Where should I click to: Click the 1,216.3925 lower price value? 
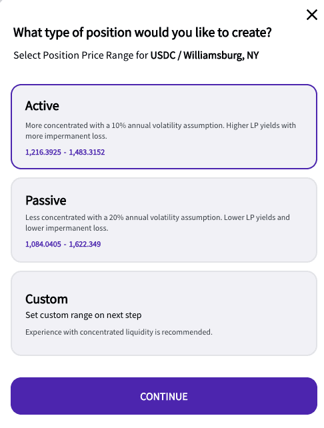43,152
